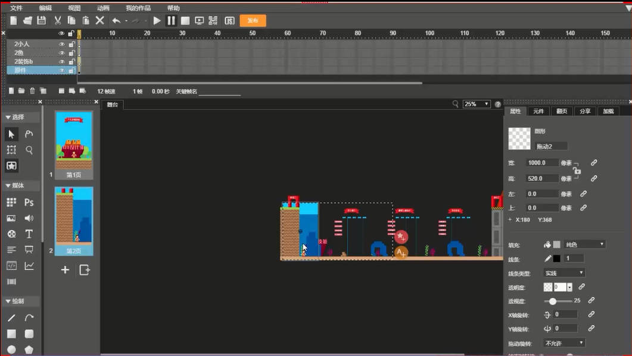This screenshot has height=356, width=632.
Task: Insert audio with speaker icon
Action: [29, 218]
